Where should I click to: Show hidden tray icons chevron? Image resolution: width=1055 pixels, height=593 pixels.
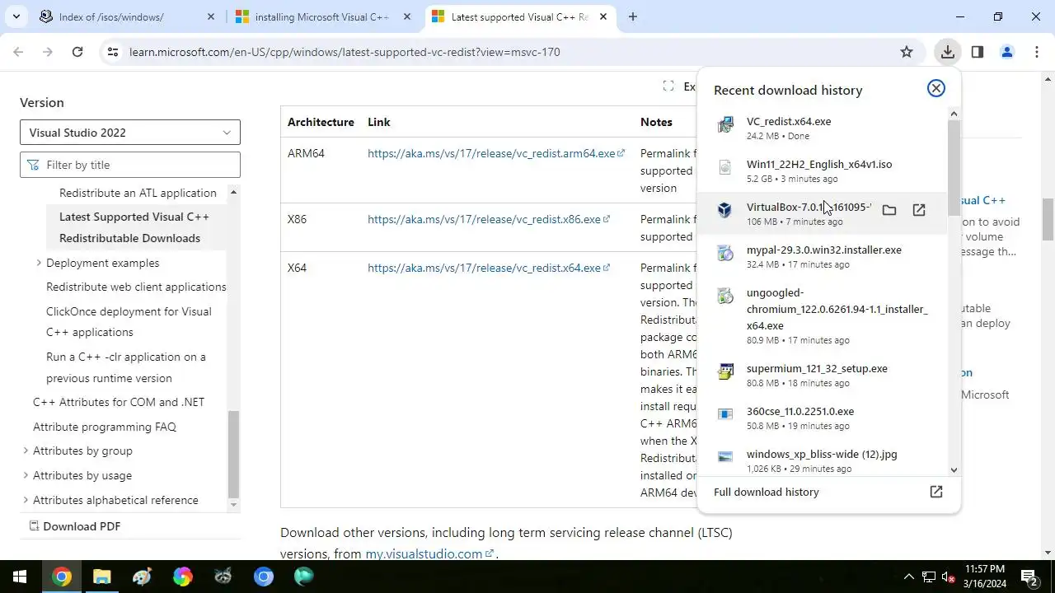pyautogui.click(x=908, y=577)
